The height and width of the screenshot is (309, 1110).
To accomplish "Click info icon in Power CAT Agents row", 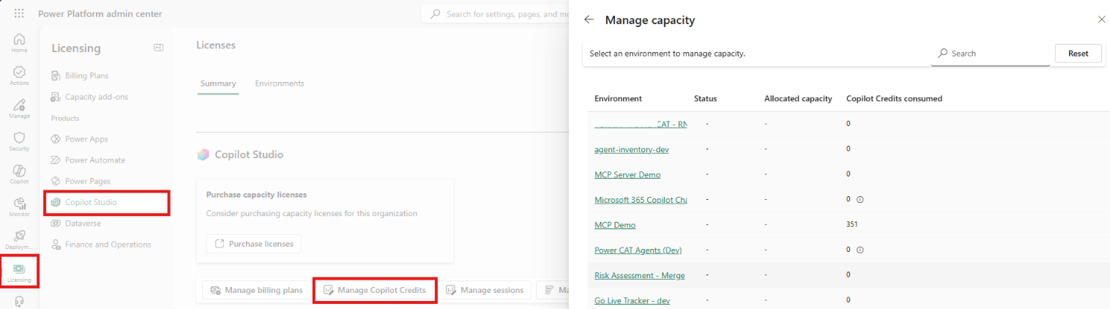I will click(x=860, y=250).
